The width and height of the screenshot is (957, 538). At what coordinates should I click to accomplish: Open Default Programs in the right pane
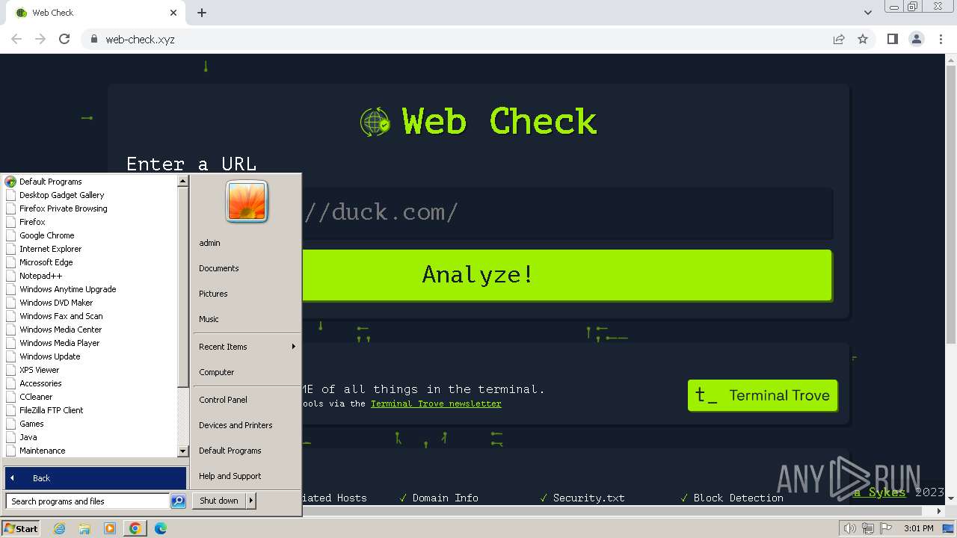[x=230, y=451]
